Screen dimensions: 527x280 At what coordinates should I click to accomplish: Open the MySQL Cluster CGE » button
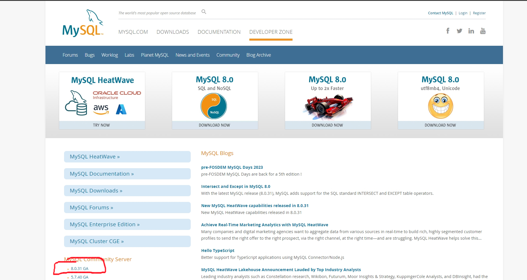127,241
